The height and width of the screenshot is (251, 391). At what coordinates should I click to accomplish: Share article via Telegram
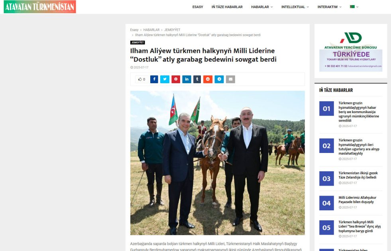[x=219, y=79]
